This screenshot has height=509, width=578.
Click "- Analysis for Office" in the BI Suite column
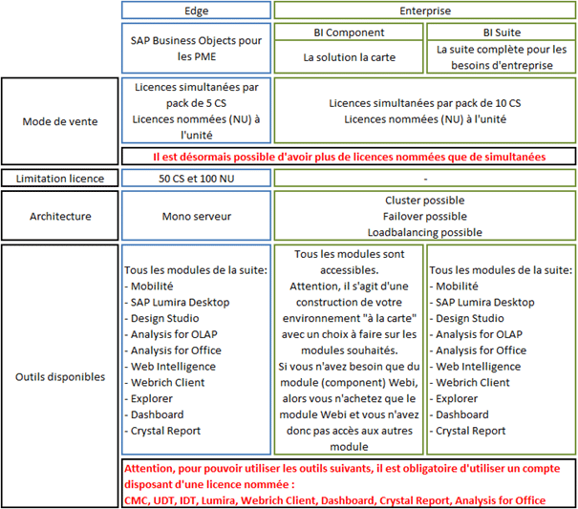click(478, 350)
